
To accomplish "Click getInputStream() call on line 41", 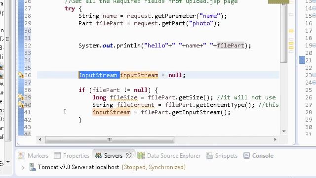I will tap(199, 112).
